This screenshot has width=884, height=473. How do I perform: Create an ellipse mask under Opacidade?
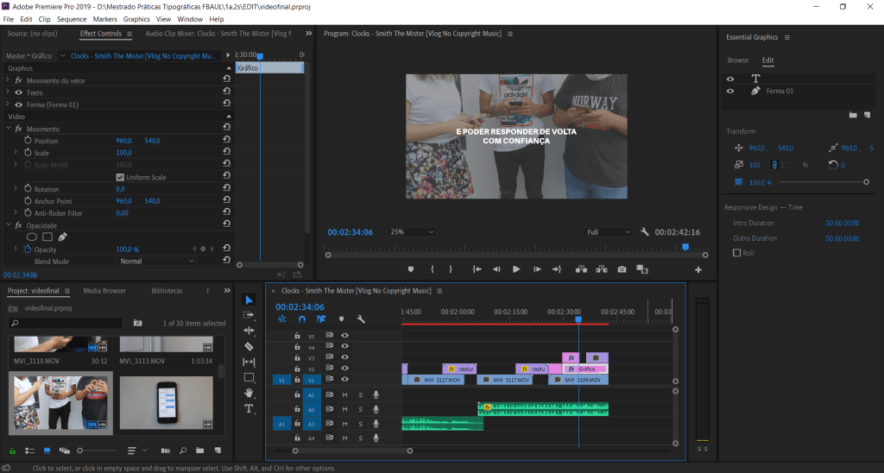tap(32, 236)
